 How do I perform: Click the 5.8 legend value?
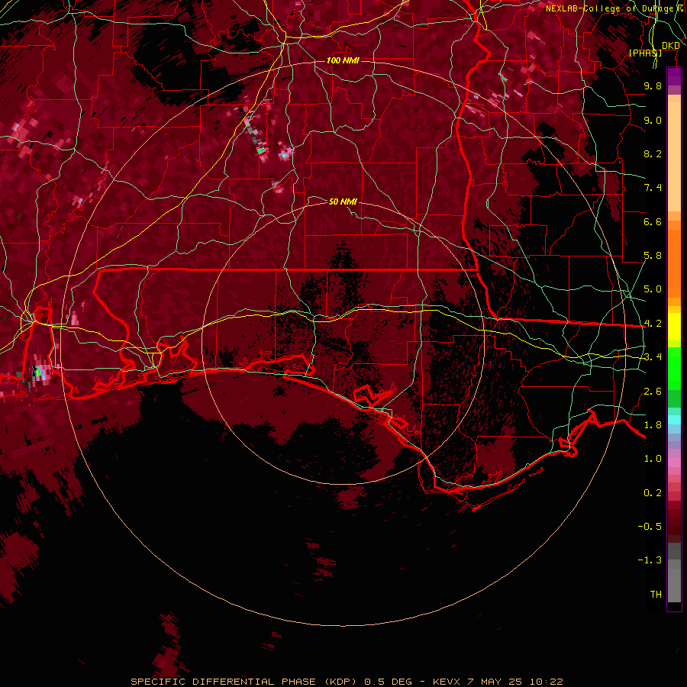pos(653,256)
